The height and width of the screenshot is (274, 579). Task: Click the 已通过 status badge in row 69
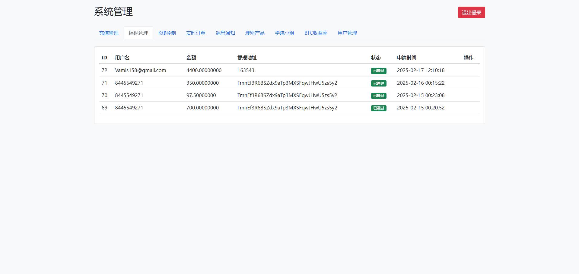click(378, 108)
